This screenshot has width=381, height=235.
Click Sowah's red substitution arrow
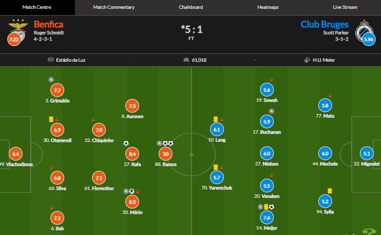tap(272, 79)
